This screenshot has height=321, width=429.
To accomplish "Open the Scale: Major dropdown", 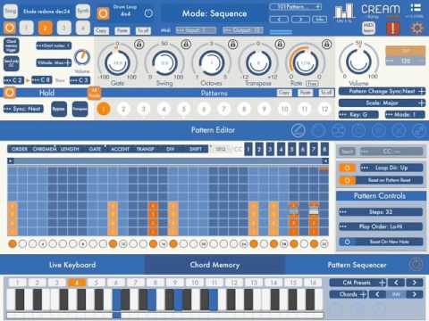I will point(382,103).
